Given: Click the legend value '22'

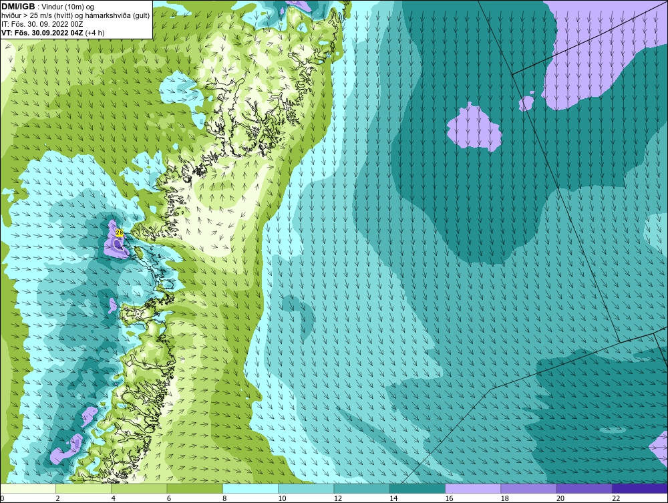Looking at the screenshot, I should point(616,499).
